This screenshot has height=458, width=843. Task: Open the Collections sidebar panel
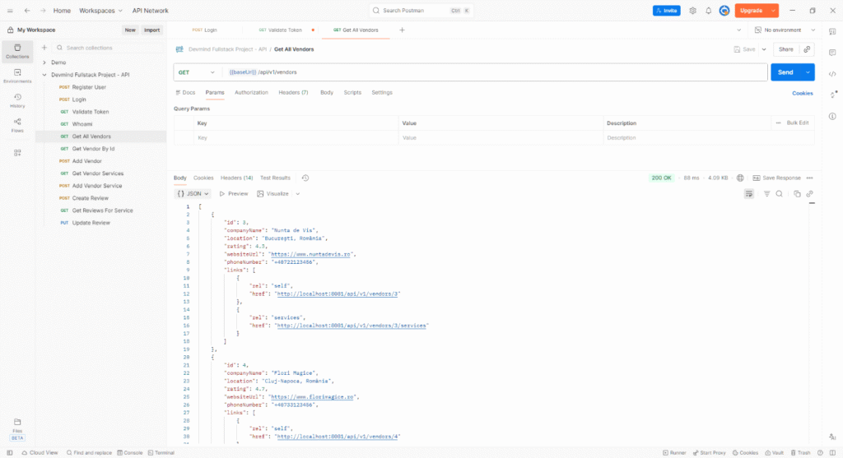17,51
